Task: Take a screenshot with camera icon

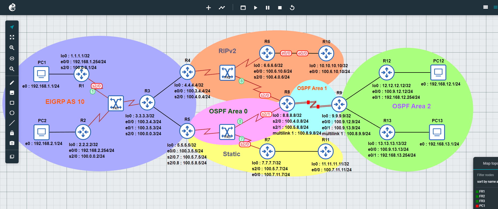Action: 12,143
